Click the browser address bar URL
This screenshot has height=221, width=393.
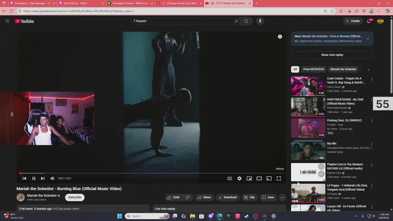point(79,11)
